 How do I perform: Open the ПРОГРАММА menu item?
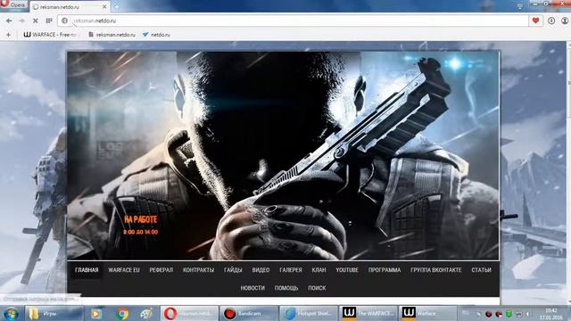pyautogui.click(x=385, y=270)
